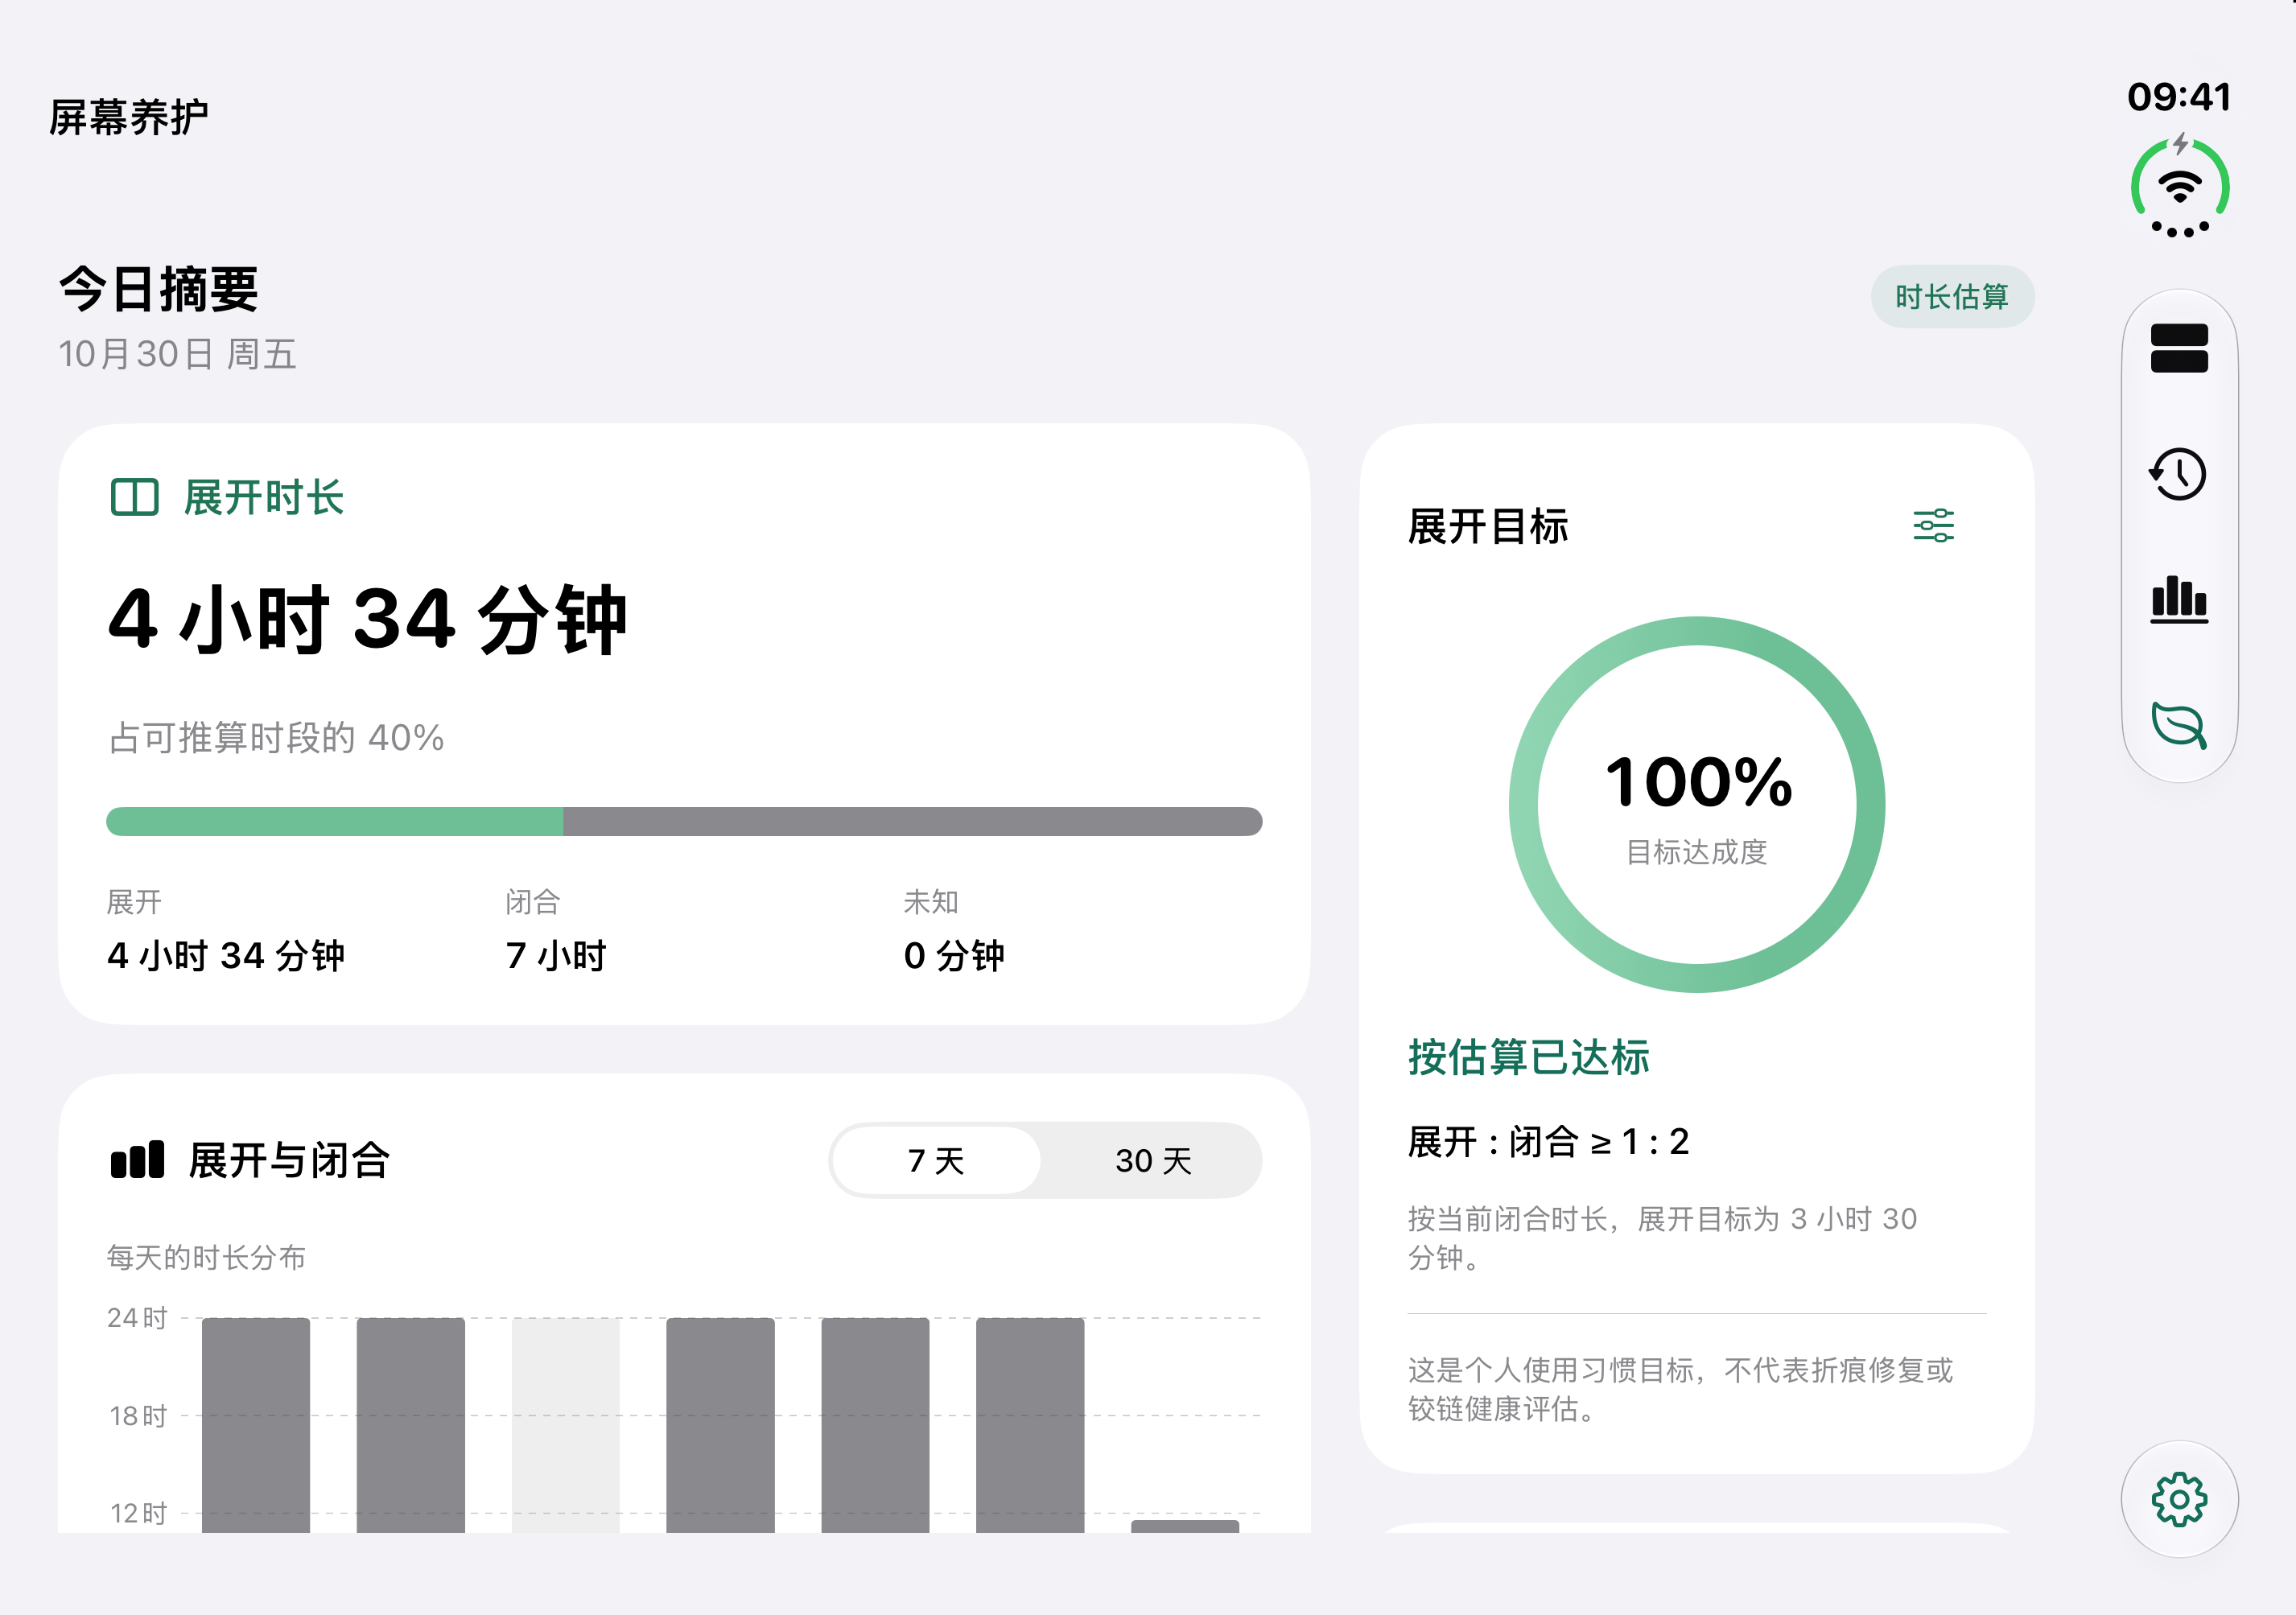This screenshot has width=2296, height=1615.
Task: Click the 18 时 axis label
Action: tap(138, 1416)
